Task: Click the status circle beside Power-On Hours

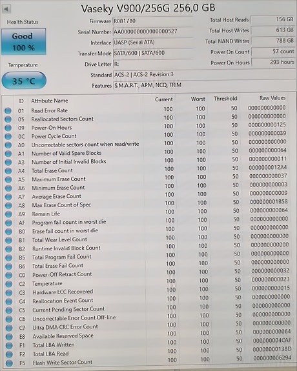Action: [8, 128]
